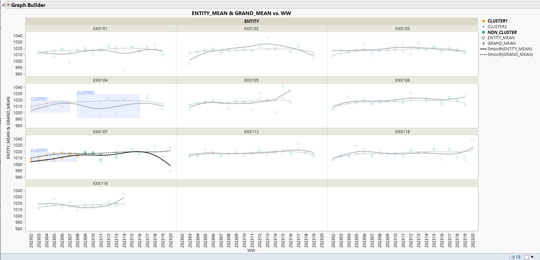This screenshot has width=540, height=260.
Task: Open the associated data table icon
Action: click(x=518, y=257)
